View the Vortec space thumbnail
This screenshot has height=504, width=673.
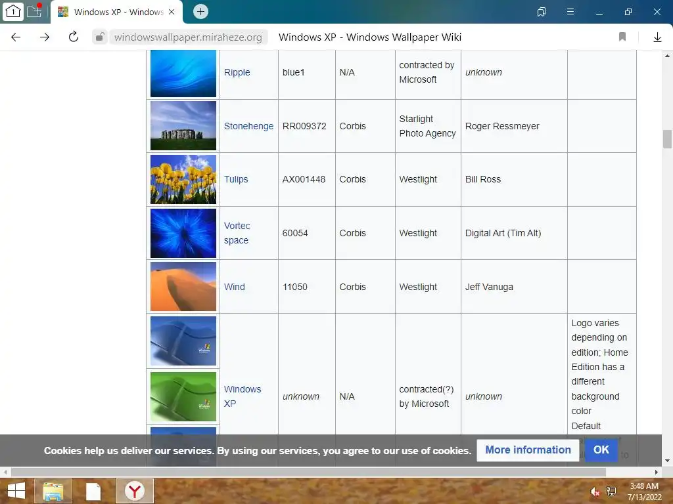(x=183, y=233)
